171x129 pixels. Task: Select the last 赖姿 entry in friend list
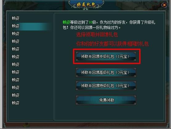15,103
